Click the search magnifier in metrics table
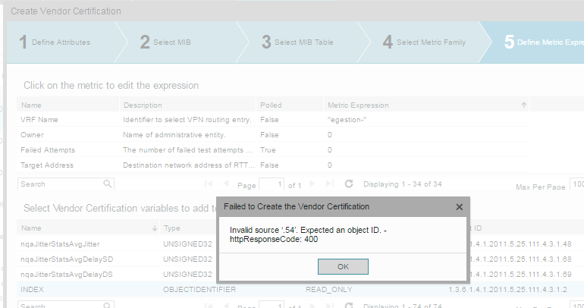 click(107, 184)
